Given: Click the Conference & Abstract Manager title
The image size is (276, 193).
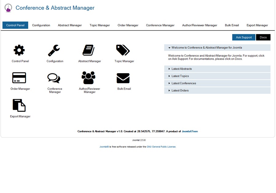Looking at the screenshot, I should (x=55, y=8).
